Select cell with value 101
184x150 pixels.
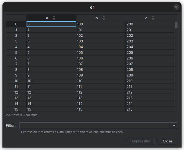101,30
